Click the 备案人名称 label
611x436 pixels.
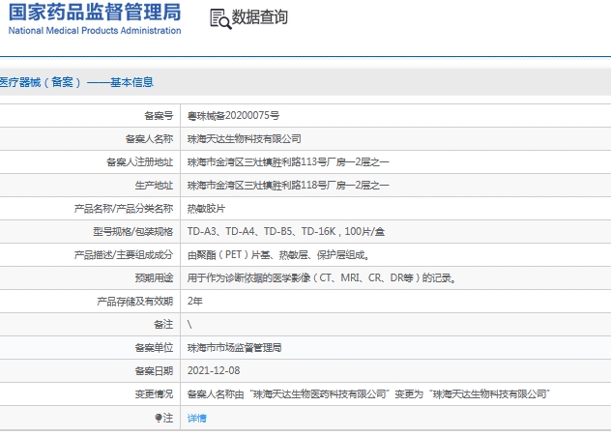pos(149,138)
